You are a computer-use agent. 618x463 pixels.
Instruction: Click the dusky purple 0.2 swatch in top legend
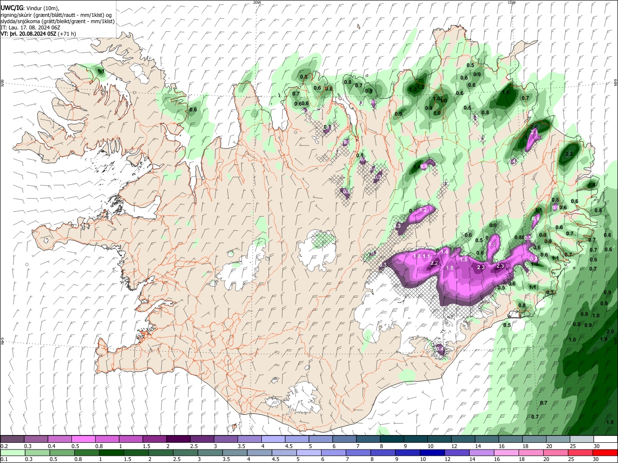click(12, 439)
